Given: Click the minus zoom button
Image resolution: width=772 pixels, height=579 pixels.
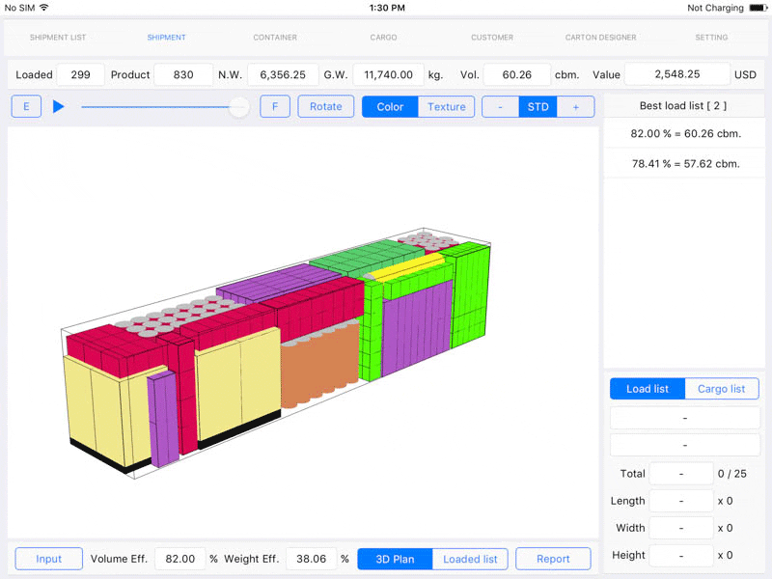Looking at the screenshot, I should [x=500, y=107].
